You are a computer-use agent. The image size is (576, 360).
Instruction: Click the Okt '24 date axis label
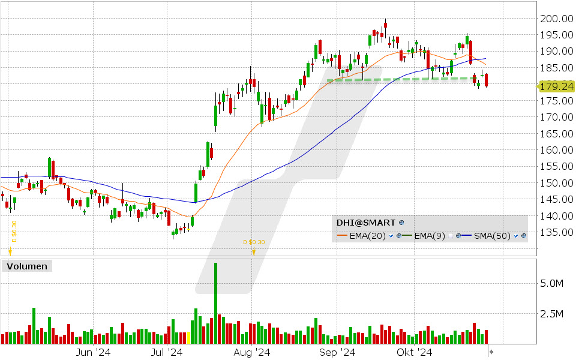(x=415, y=353)
